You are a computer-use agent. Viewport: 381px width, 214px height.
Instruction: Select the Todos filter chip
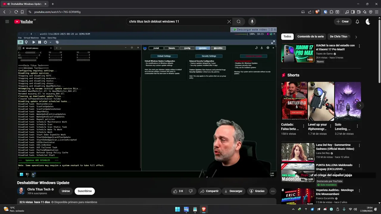click(287, 37)
